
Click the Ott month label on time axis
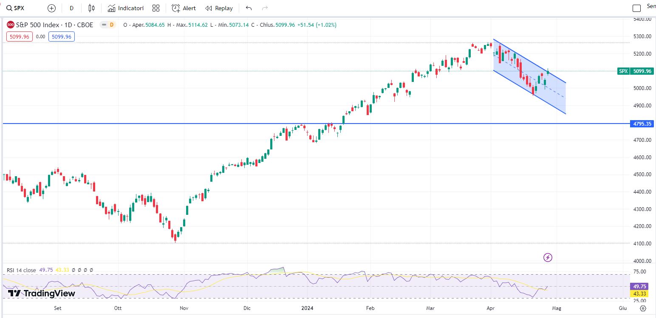119,308
